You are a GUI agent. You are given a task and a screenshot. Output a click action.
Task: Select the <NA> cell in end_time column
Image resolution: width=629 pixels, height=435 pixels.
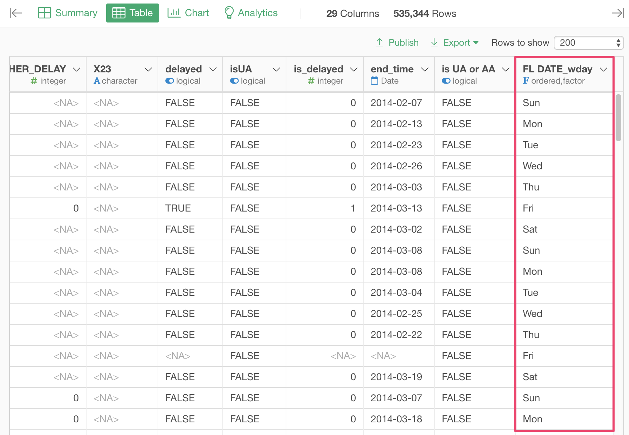coord(399,356)
